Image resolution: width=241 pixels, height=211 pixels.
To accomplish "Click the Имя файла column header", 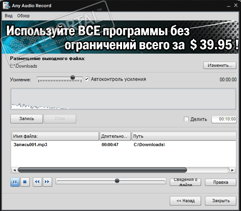I will click(55, 136).
